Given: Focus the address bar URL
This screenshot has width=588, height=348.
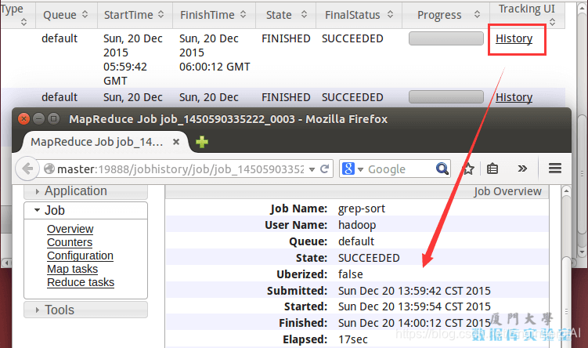Looking at the screenshot, I should [x=180, y=169].
